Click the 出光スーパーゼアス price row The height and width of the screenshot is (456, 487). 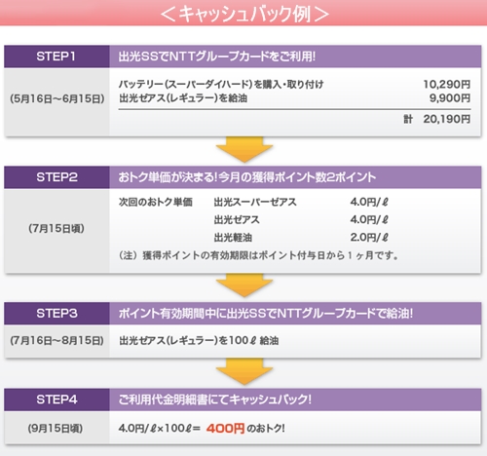(301, 202)
